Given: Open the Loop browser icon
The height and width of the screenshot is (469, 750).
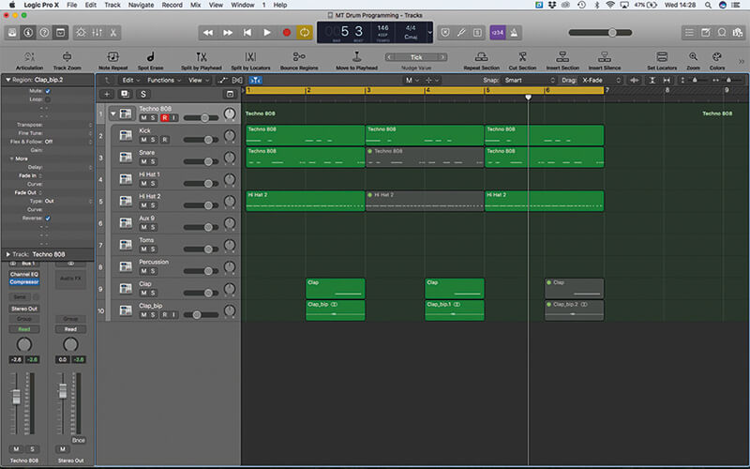Looking at the screenshot, I should point(722,33).
